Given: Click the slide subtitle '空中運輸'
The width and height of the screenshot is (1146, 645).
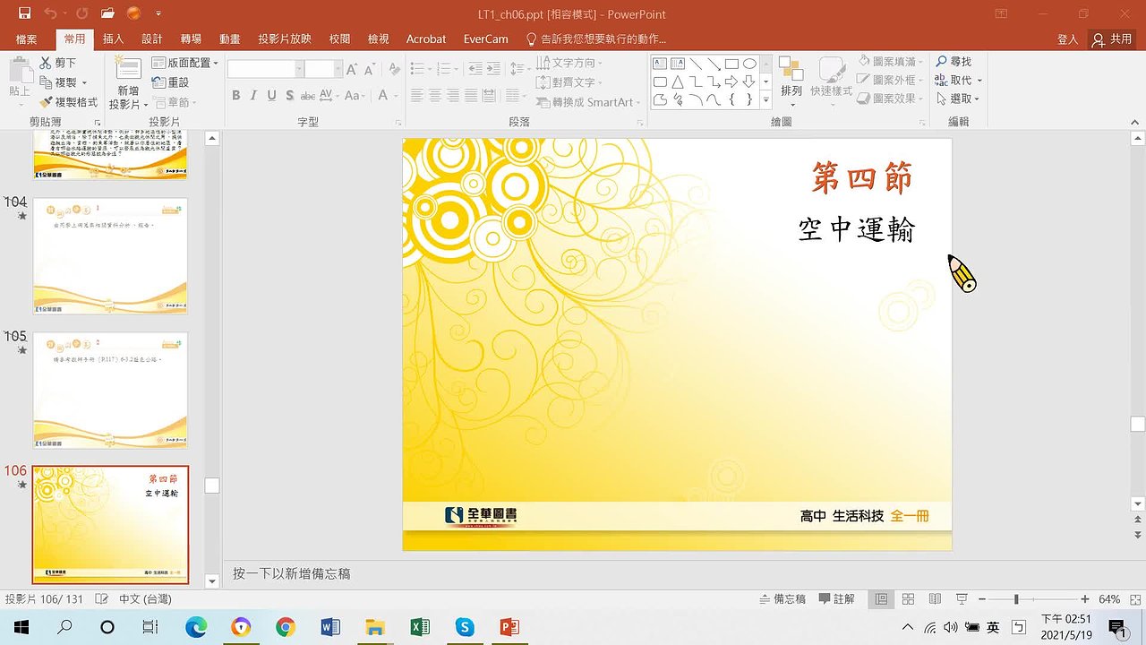Looking at the screenshot, I should point(857,229).
